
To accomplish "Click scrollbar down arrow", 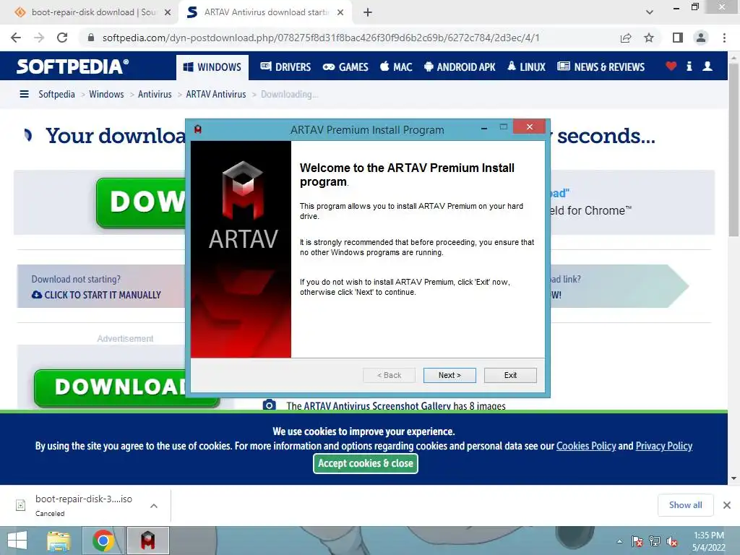I will tap(733, 478).
